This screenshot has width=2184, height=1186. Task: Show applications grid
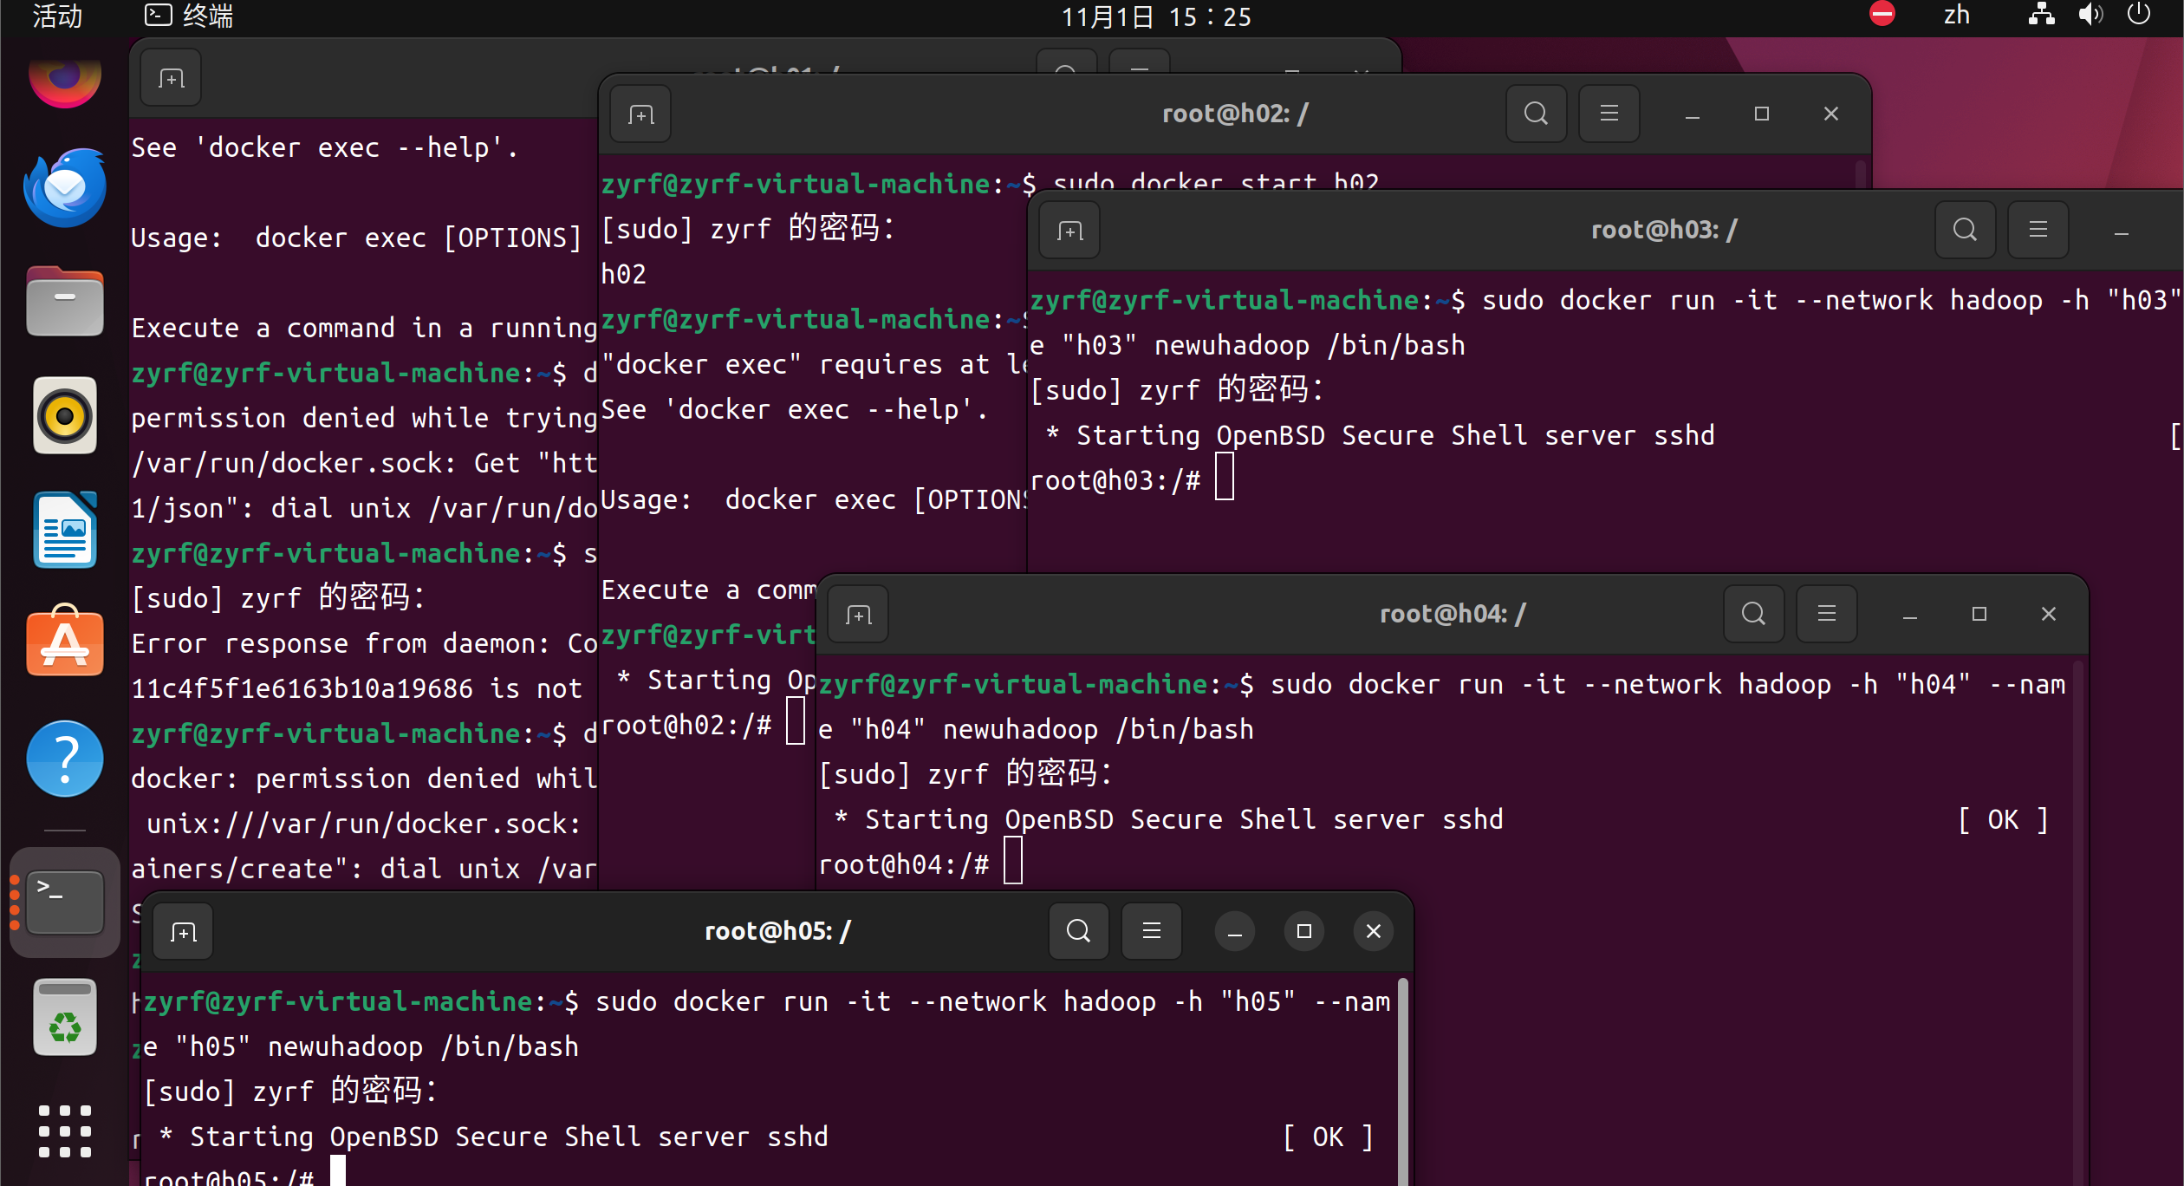[x=65, y=1131]
